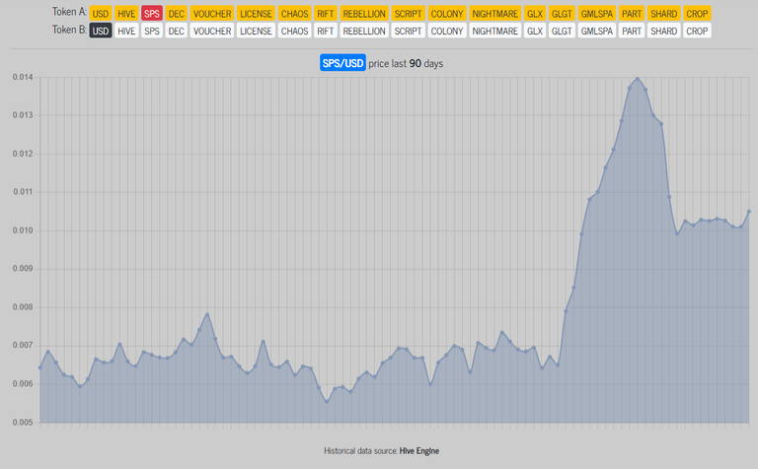Click the SPS/USD pair badge
Image resolution: width=758 pixels, height=469 pixels.
coord(342,63)
